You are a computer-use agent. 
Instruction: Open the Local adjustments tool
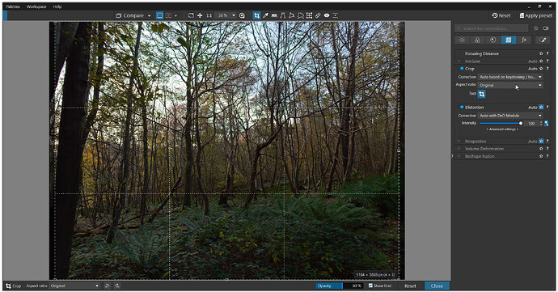point(336,15)
